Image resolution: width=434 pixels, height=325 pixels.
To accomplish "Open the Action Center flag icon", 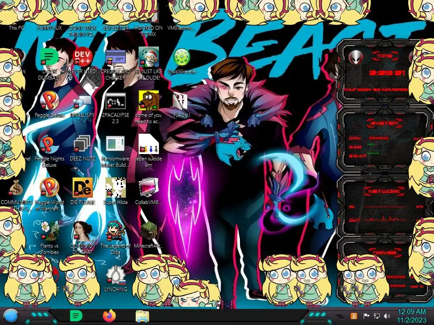I will tap(366, 316).
